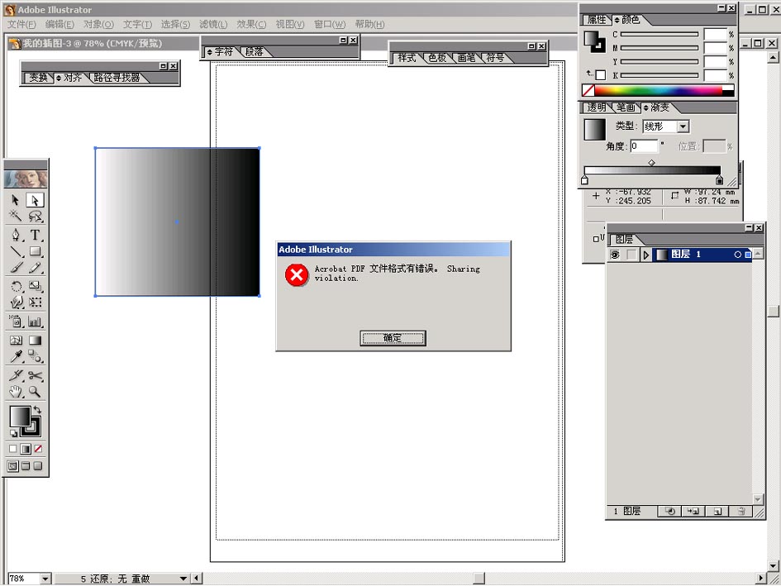
Task: Switch to Standard Screen Mode
Action: pos(13,466)
